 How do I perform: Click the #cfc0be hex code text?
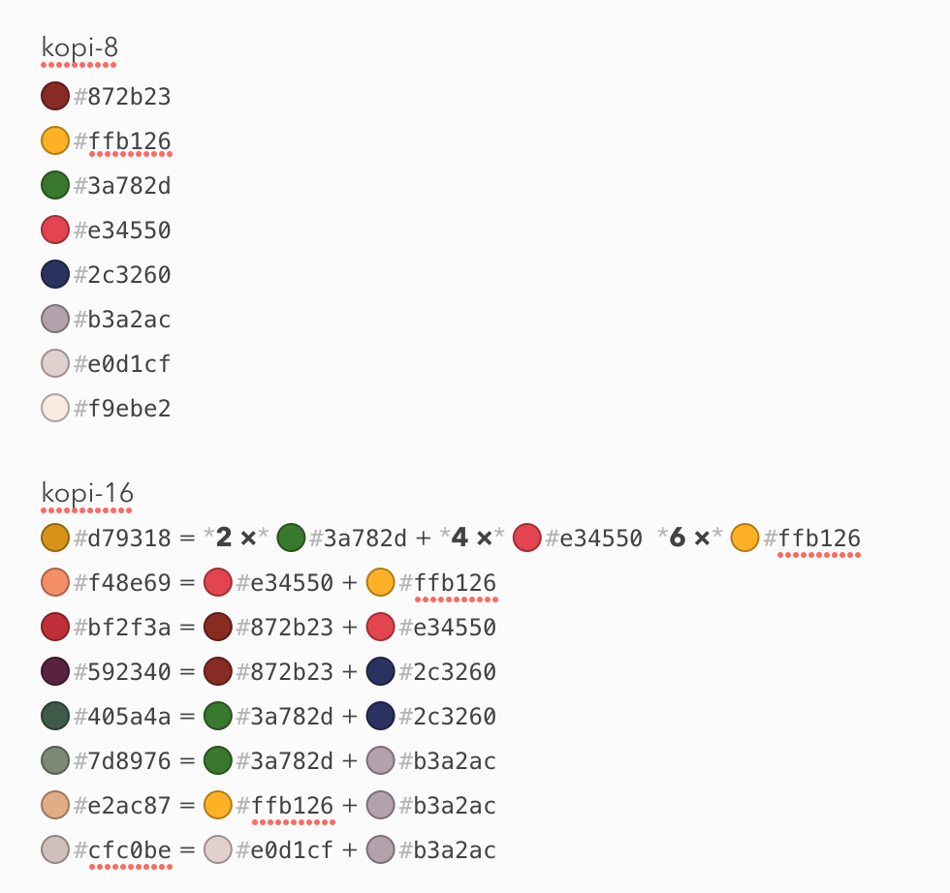(122, 850)
